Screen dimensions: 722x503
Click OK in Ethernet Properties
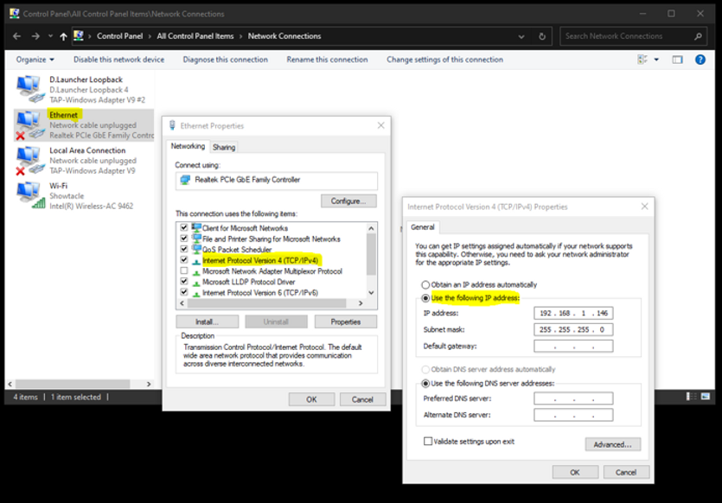[x=312, y=399]
